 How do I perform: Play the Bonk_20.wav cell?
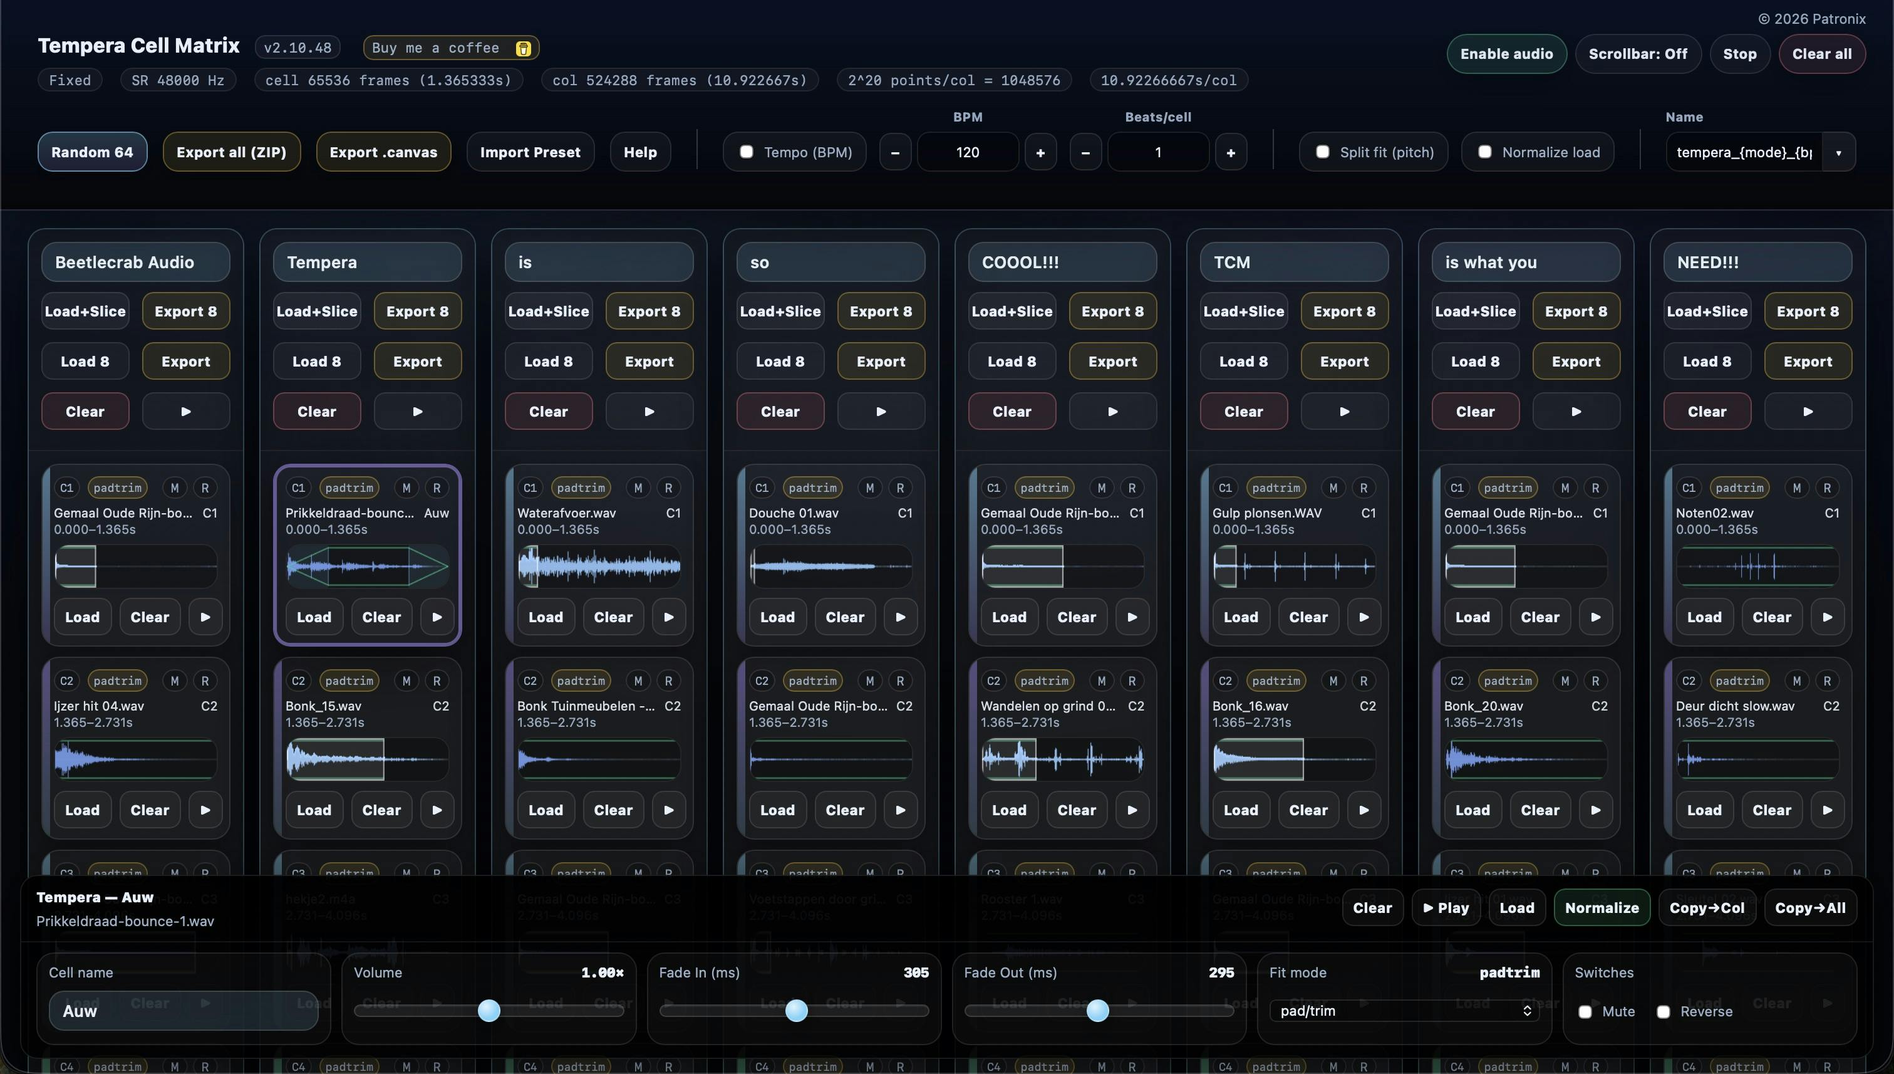point(1595,810)
